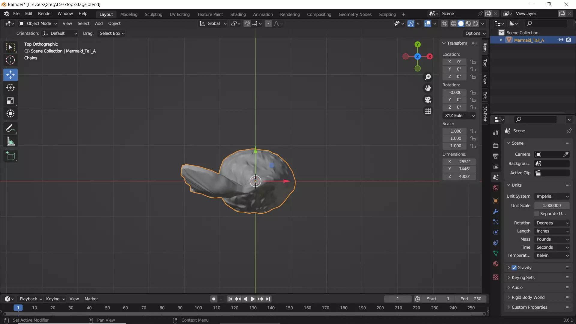Open the View Layer properties tab
Viewport: 576px width, 324px height.
point(496,166)
